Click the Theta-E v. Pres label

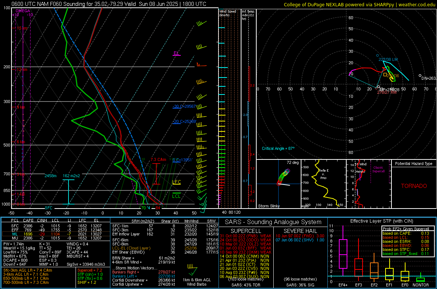323,174
